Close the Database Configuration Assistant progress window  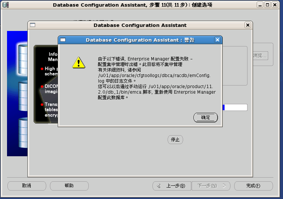(x=248, y=25)
